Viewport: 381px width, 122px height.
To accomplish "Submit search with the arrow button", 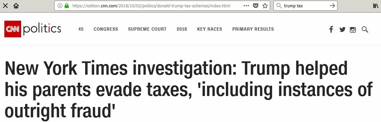I will (332, 6).
